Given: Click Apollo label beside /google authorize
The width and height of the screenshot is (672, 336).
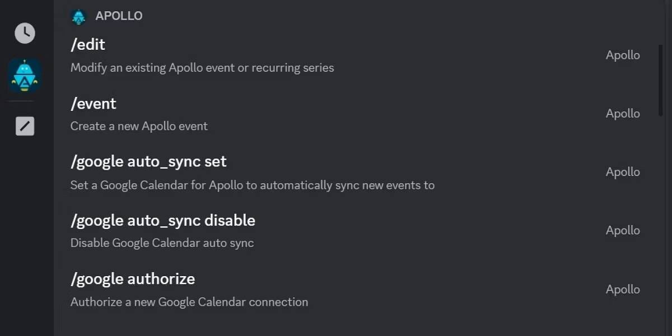Looking at the screenshot, I should point(623,290).
